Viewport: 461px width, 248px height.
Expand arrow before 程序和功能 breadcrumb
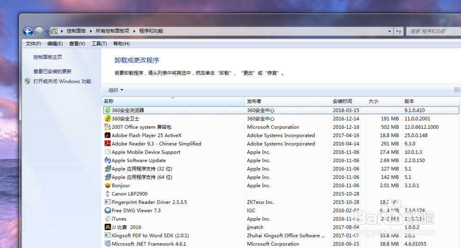tap(134, 31)
